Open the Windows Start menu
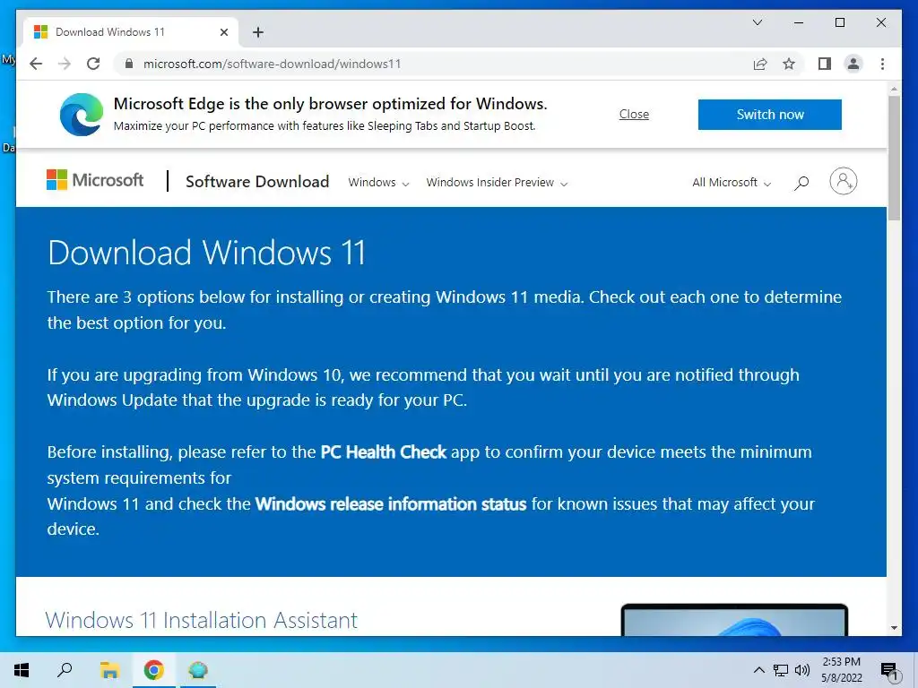 click(22, 670)
